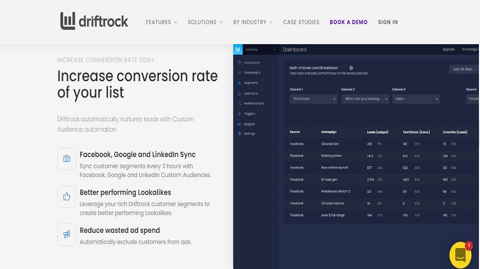This screenshot has height=269, width=480.
Task: Select Triggers in the sidebar
Action: 250,114
